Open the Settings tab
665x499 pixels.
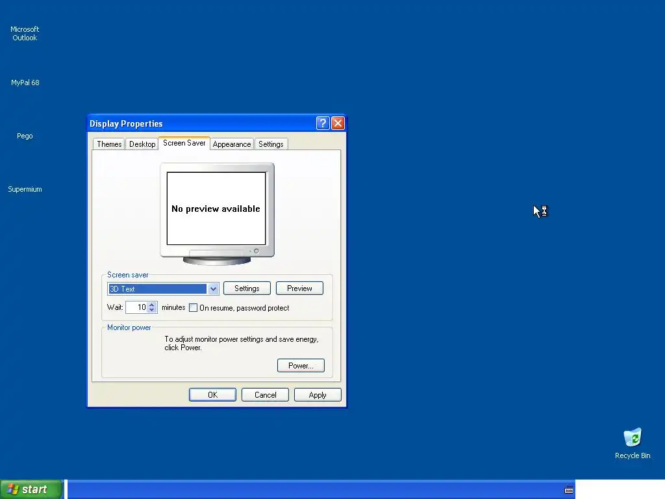[271, 144]
